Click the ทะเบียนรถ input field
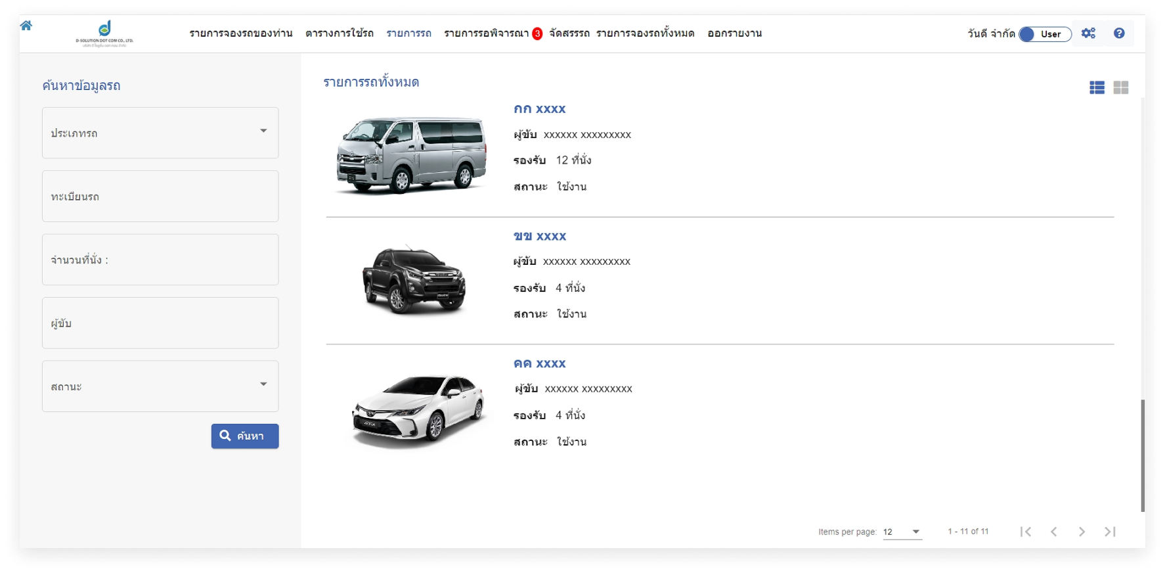 coord(160,196)
